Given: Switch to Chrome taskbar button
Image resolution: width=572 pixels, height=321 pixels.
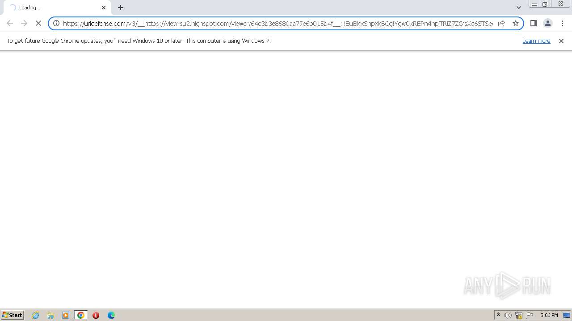Looking at the screenshot, I should pos(81,315).
